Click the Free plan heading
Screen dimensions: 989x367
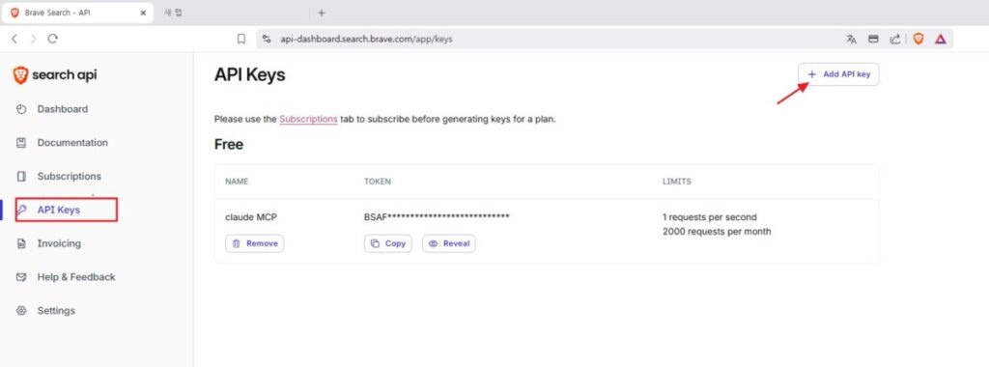pyautogui.click(x=229, y=145)
